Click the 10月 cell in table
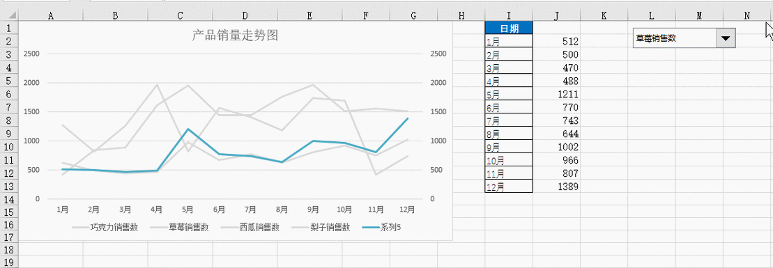Viewport: 773px width, 268px height. point(509,160)
